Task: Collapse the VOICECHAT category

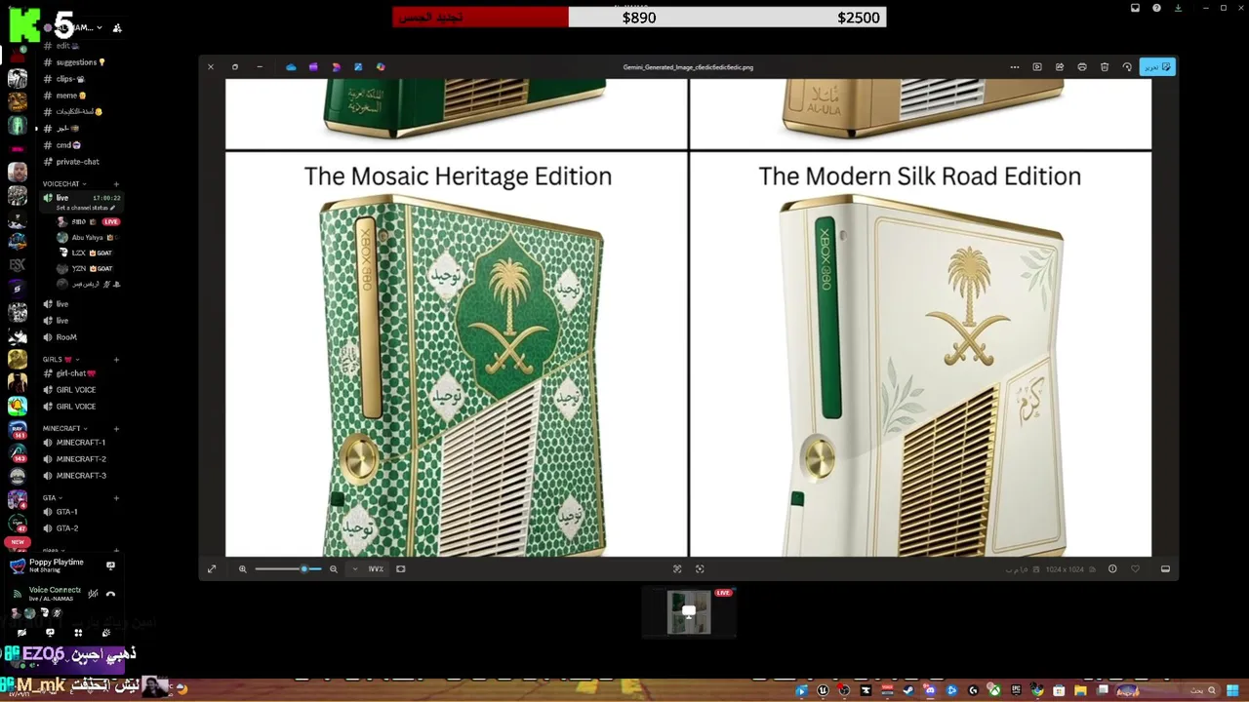Action: [63, 184]
